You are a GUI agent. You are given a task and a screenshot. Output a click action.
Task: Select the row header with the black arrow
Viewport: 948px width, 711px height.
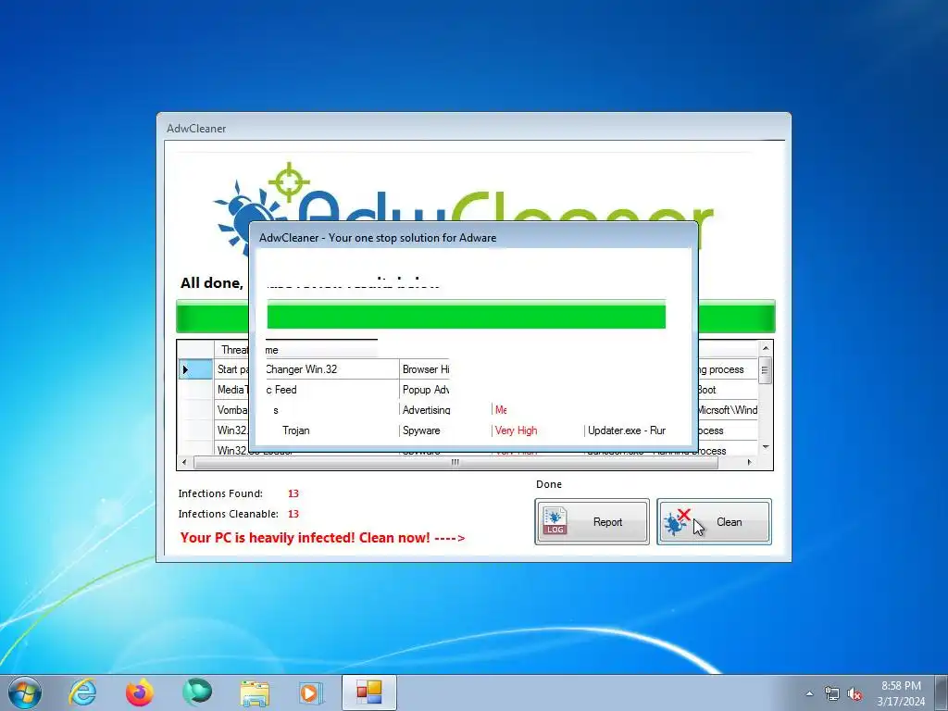pyautogui.click(x=196, y=369)
